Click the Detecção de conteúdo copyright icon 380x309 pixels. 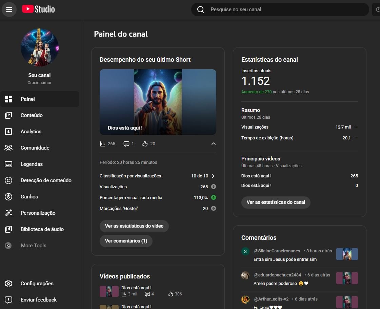tap(8, 180)
